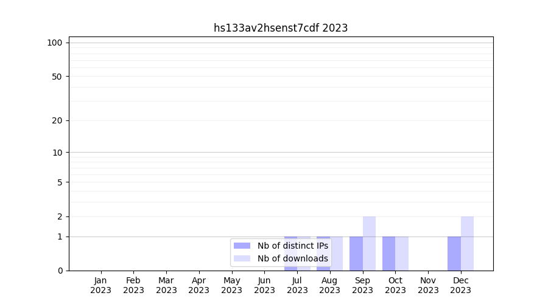Pick the Aug 2023 downloads bar
Screen dimensions: 548x304
click(337, 254)
